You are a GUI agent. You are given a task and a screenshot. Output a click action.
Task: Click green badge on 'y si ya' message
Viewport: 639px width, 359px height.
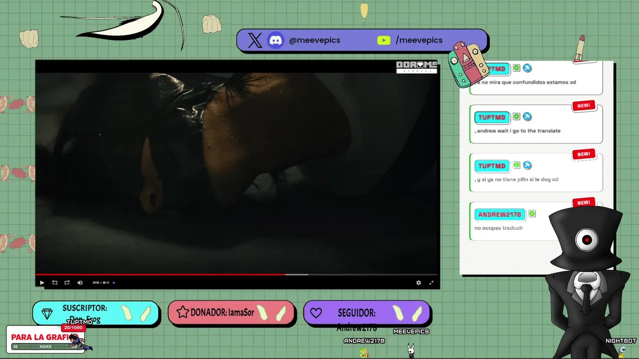click(x=517, y=165)
